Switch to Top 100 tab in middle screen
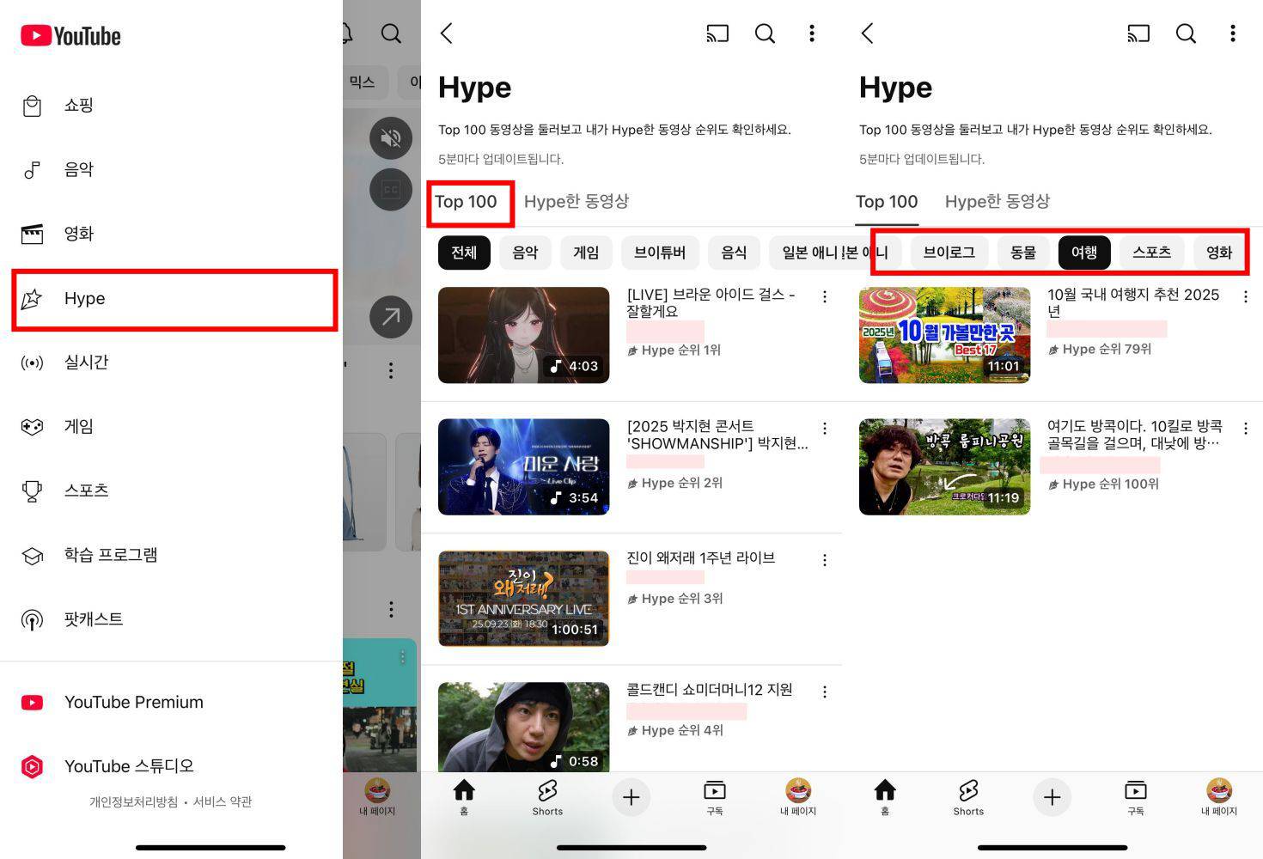 (466, 202)
